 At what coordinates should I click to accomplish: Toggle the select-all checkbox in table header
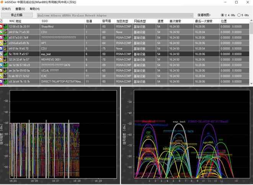click(1, 21)
